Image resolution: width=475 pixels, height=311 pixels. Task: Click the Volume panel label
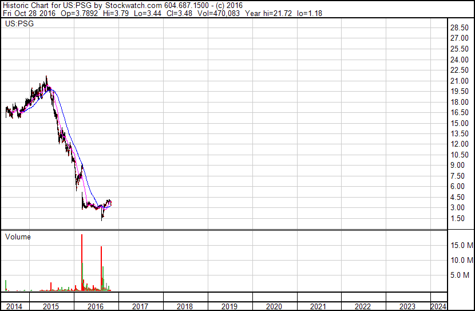coord(18,237)
